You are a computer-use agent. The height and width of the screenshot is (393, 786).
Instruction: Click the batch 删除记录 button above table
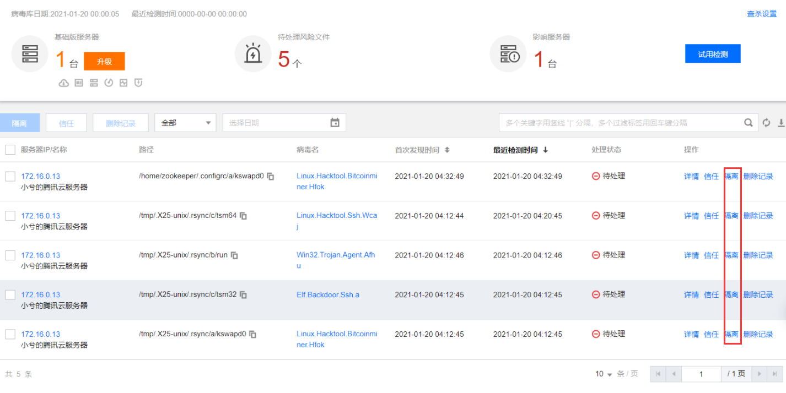[121, 123]
